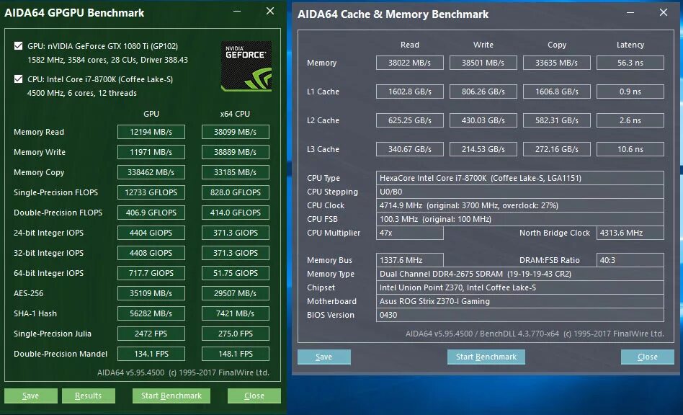
Task: Click the CPU Type field HexaCore Intel Core i7-8700K
Action: pyautogui.click(x=520, y=178)
